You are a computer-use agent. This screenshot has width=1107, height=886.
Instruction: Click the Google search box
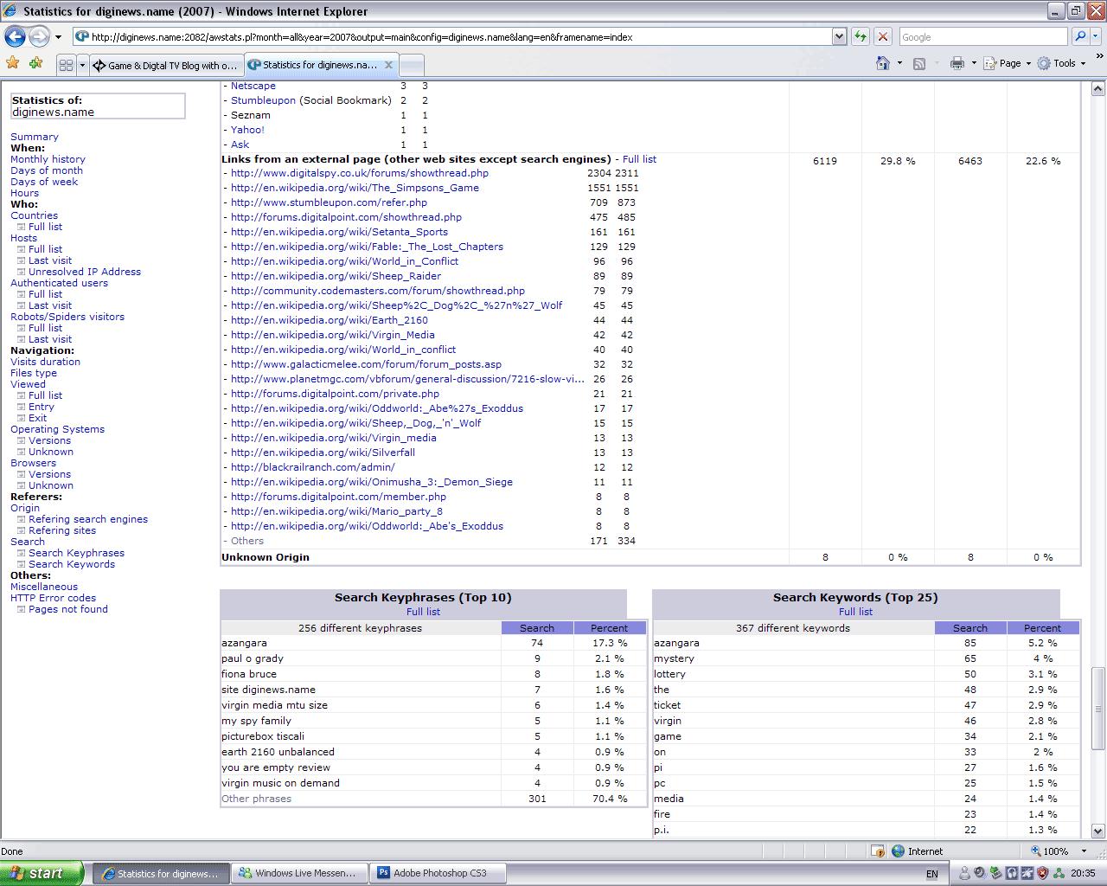[x=982, y=37]
